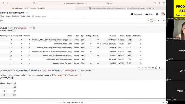
Task: Click the Embarked column header
Action: click(x=137, y=36)
